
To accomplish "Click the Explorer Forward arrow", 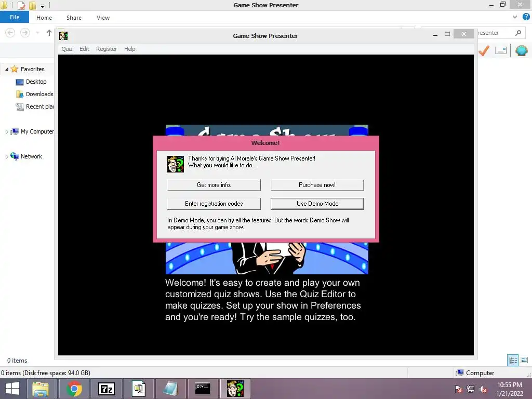I will point(25,33).
